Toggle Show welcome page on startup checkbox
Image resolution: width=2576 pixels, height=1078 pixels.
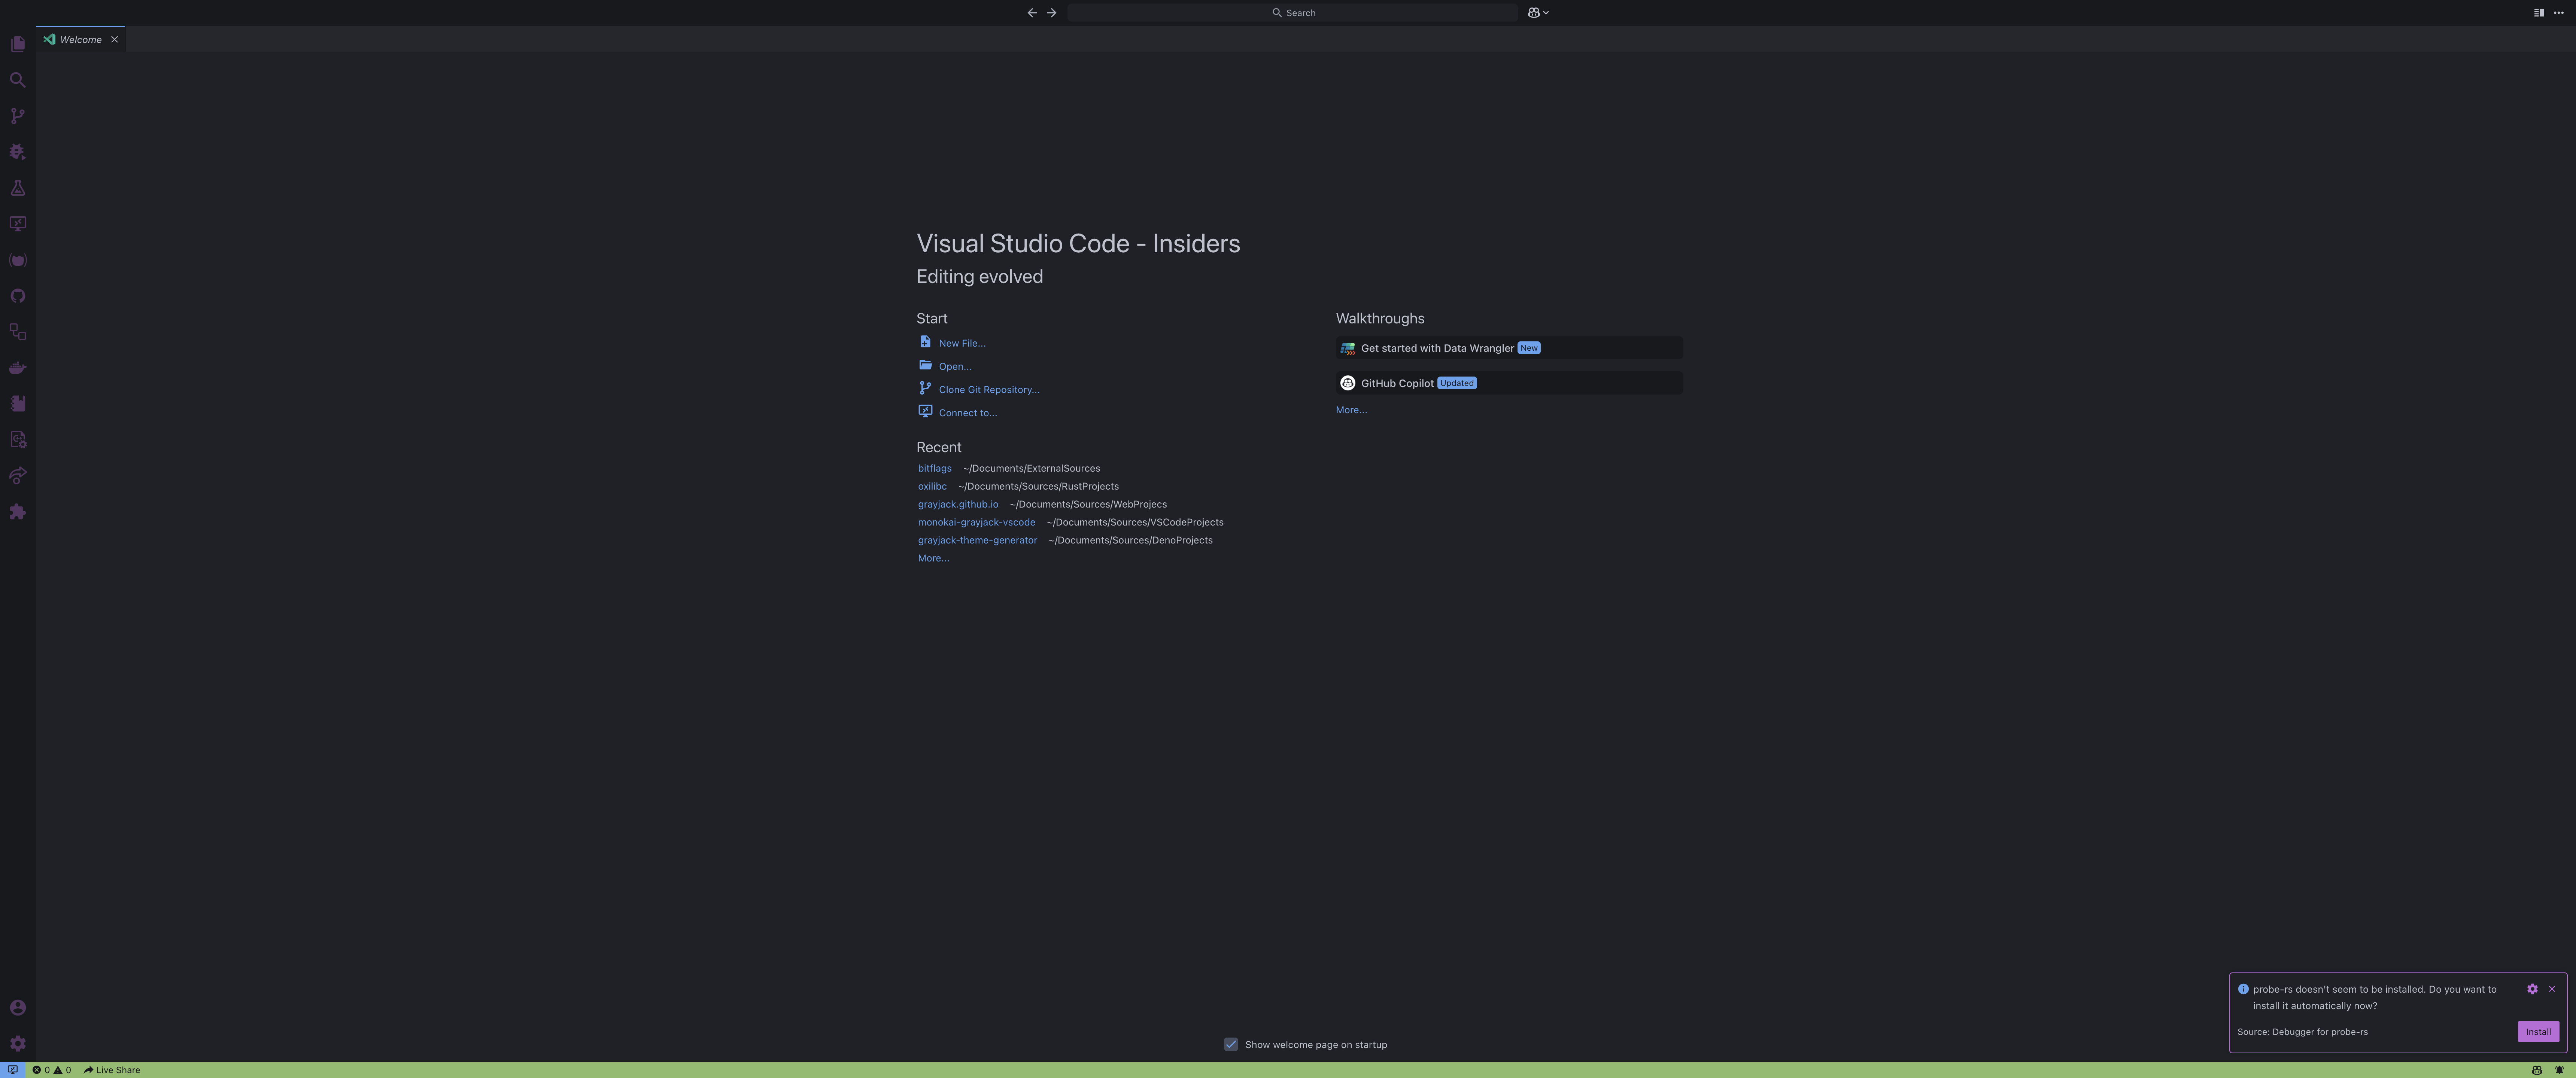coord(1231,1044)
